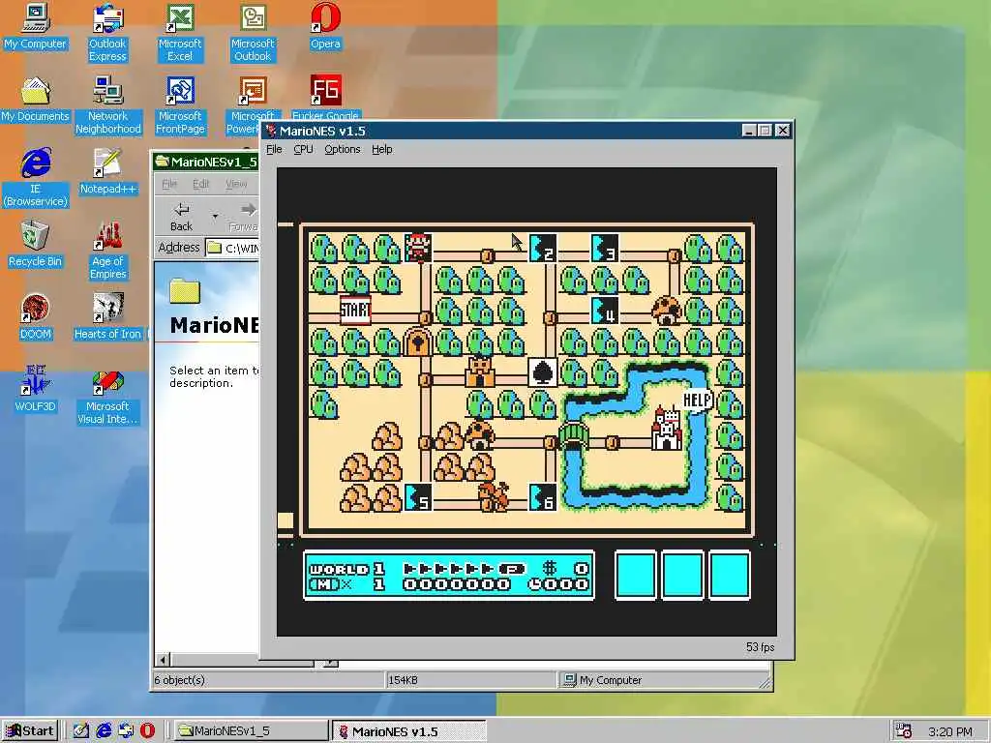The width and height of the screenshot is (991, 743).
Task: Click the level 5 map tile
Action: point(418,497)
